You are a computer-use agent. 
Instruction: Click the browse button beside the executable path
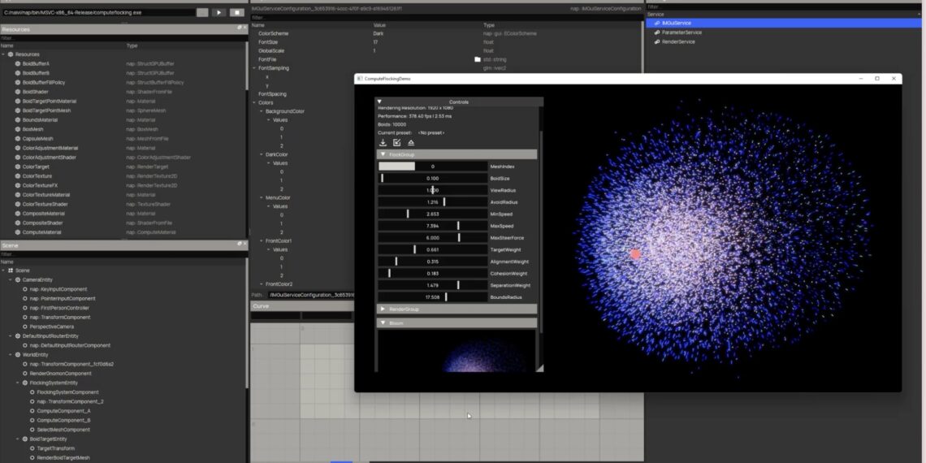coord(201,12)
